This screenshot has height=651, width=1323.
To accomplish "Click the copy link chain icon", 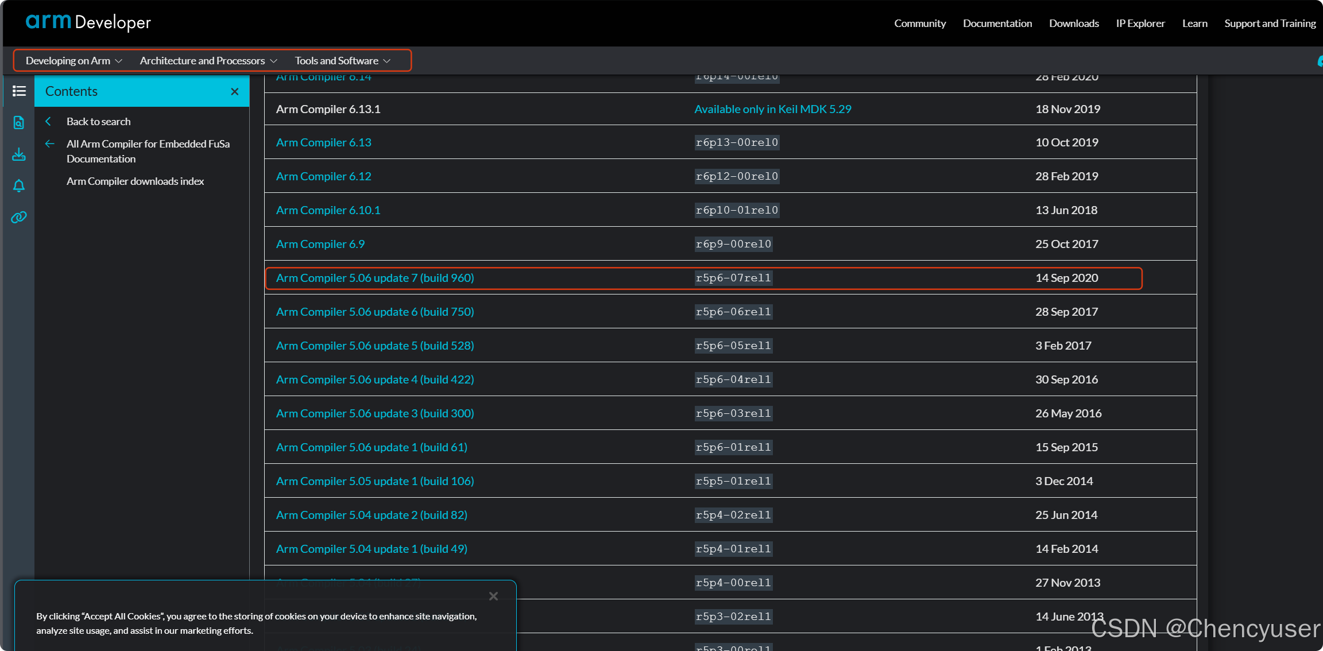I will point(19,217).
